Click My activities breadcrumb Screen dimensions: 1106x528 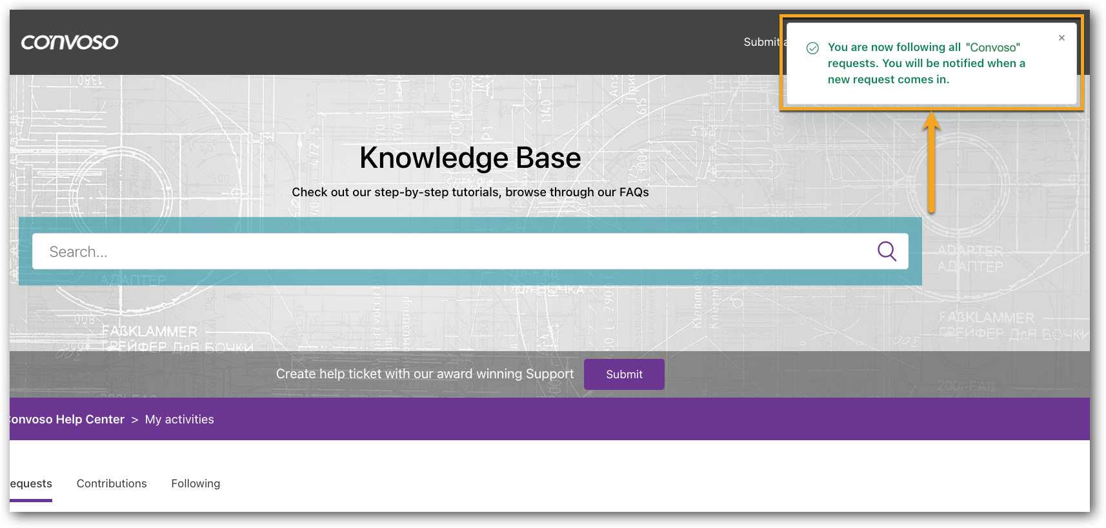[179, 420]
